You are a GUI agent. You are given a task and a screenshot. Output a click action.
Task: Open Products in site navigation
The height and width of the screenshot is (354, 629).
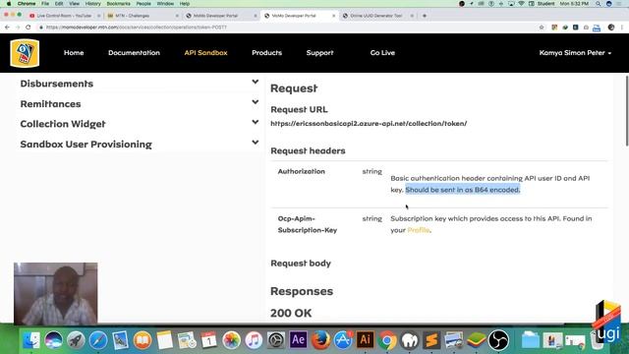266,52
